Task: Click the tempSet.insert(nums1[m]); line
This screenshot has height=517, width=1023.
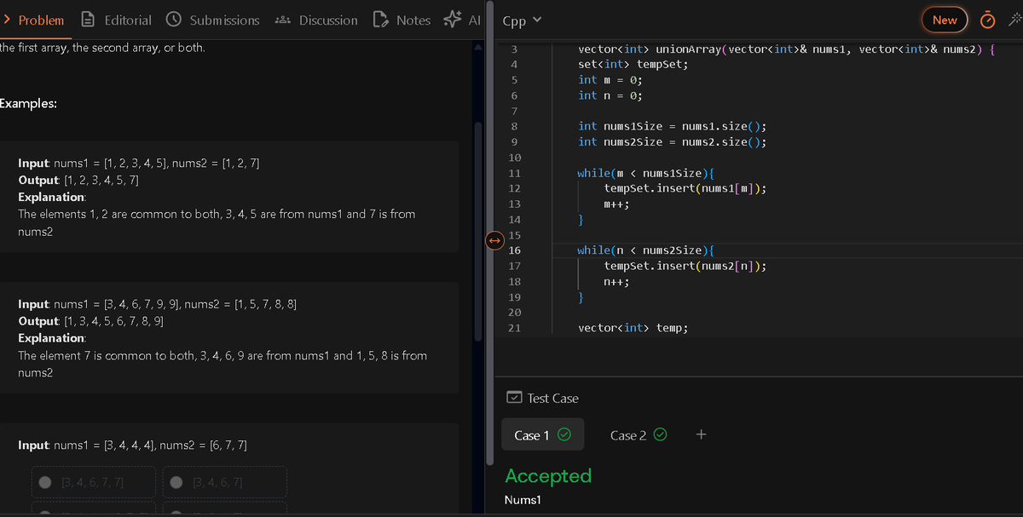Action: (x=685, y=188)
